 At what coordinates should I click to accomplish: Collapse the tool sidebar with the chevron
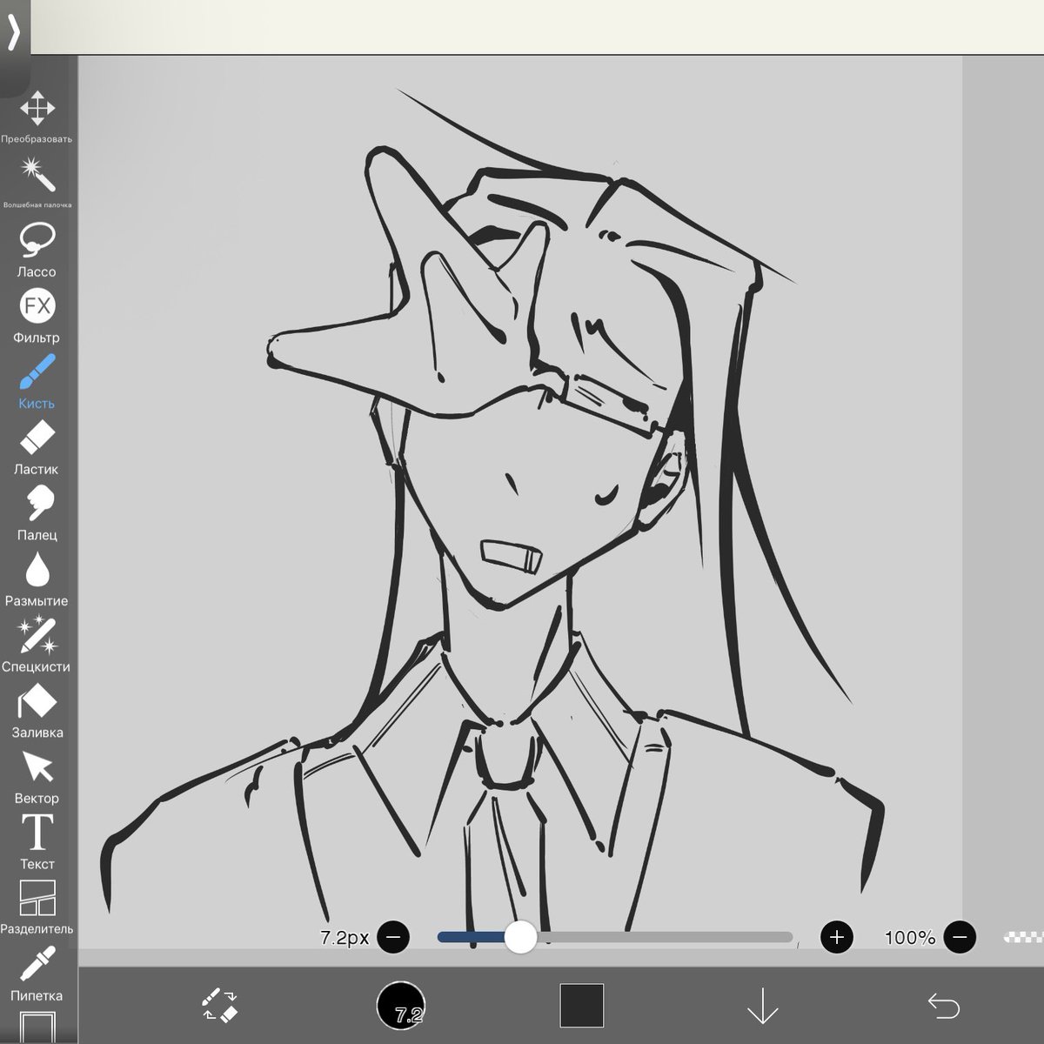[14, 33]
